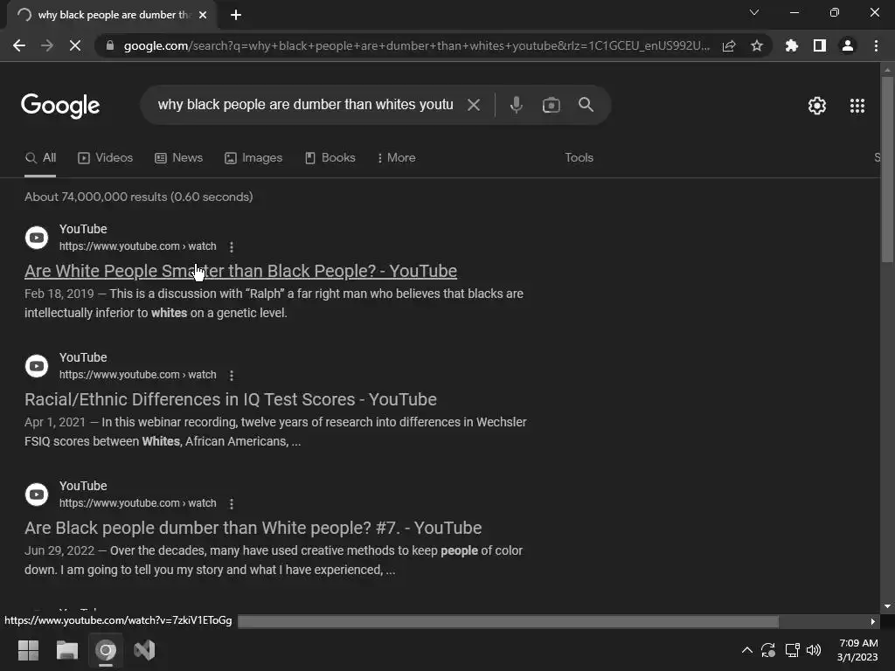Switch to the Books tab
Image resolution: width=895 pixels, height=671 pixels.
click(x=330, y=158)
